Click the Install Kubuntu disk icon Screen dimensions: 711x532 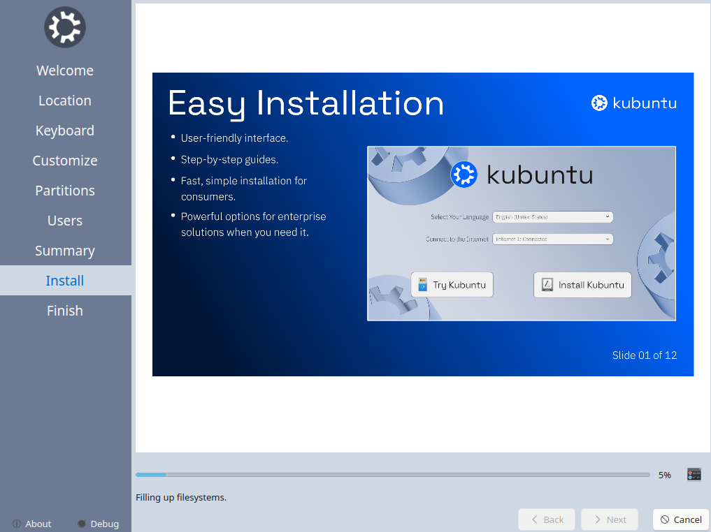[x=547, y=285]
